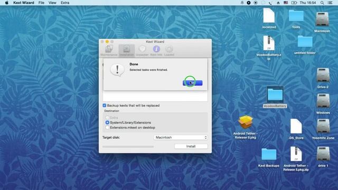
Task: Select the drive 1 disk icon
Action: coord(323,154)
